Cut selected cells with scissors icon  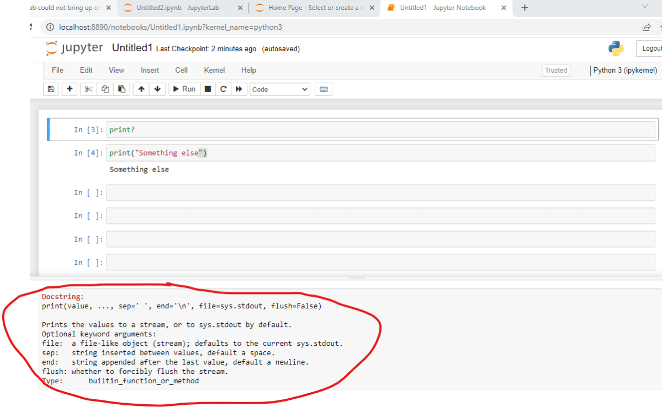tap(88, 89)
